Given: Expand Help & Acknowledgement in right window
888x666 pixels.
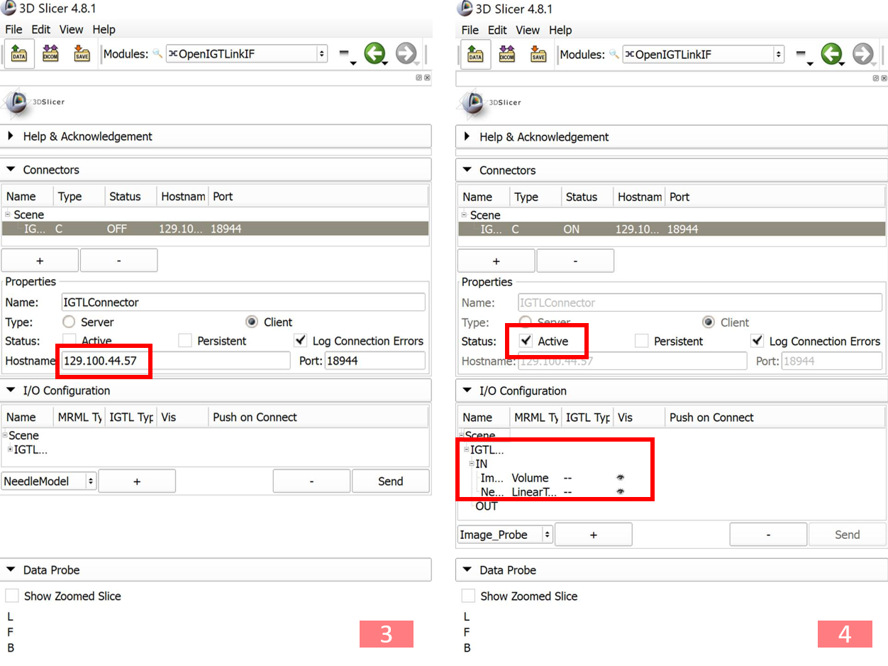Looking at the screenshot, I should 672,137.
